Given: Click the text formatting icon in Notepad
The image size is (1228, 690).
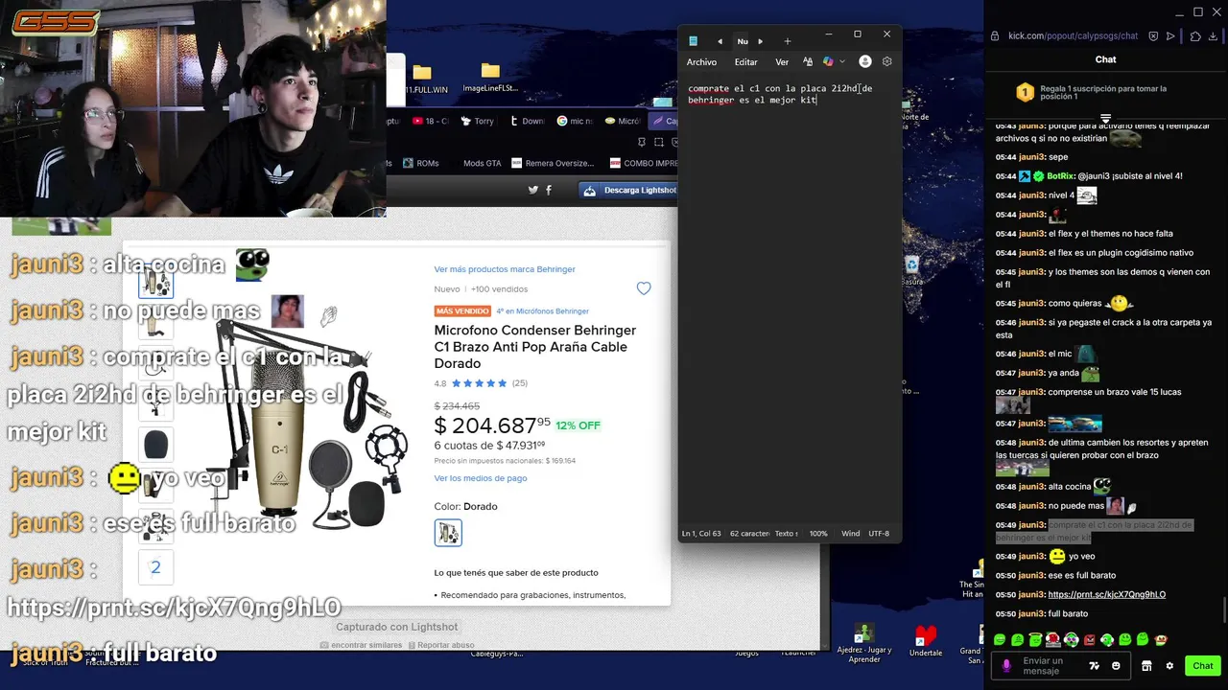Looking at the screenshot, I should click(x=808, y=61).
